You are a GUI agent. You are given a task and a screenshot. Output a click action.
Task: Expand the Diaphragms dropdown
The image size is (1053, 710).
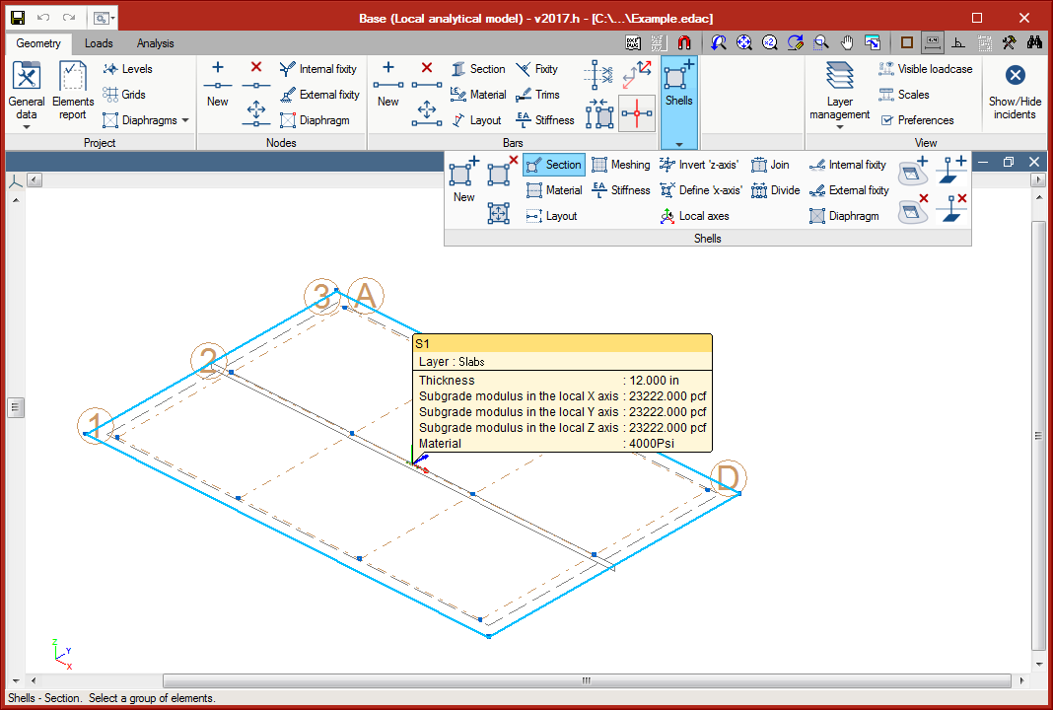[x=185, y=120]
